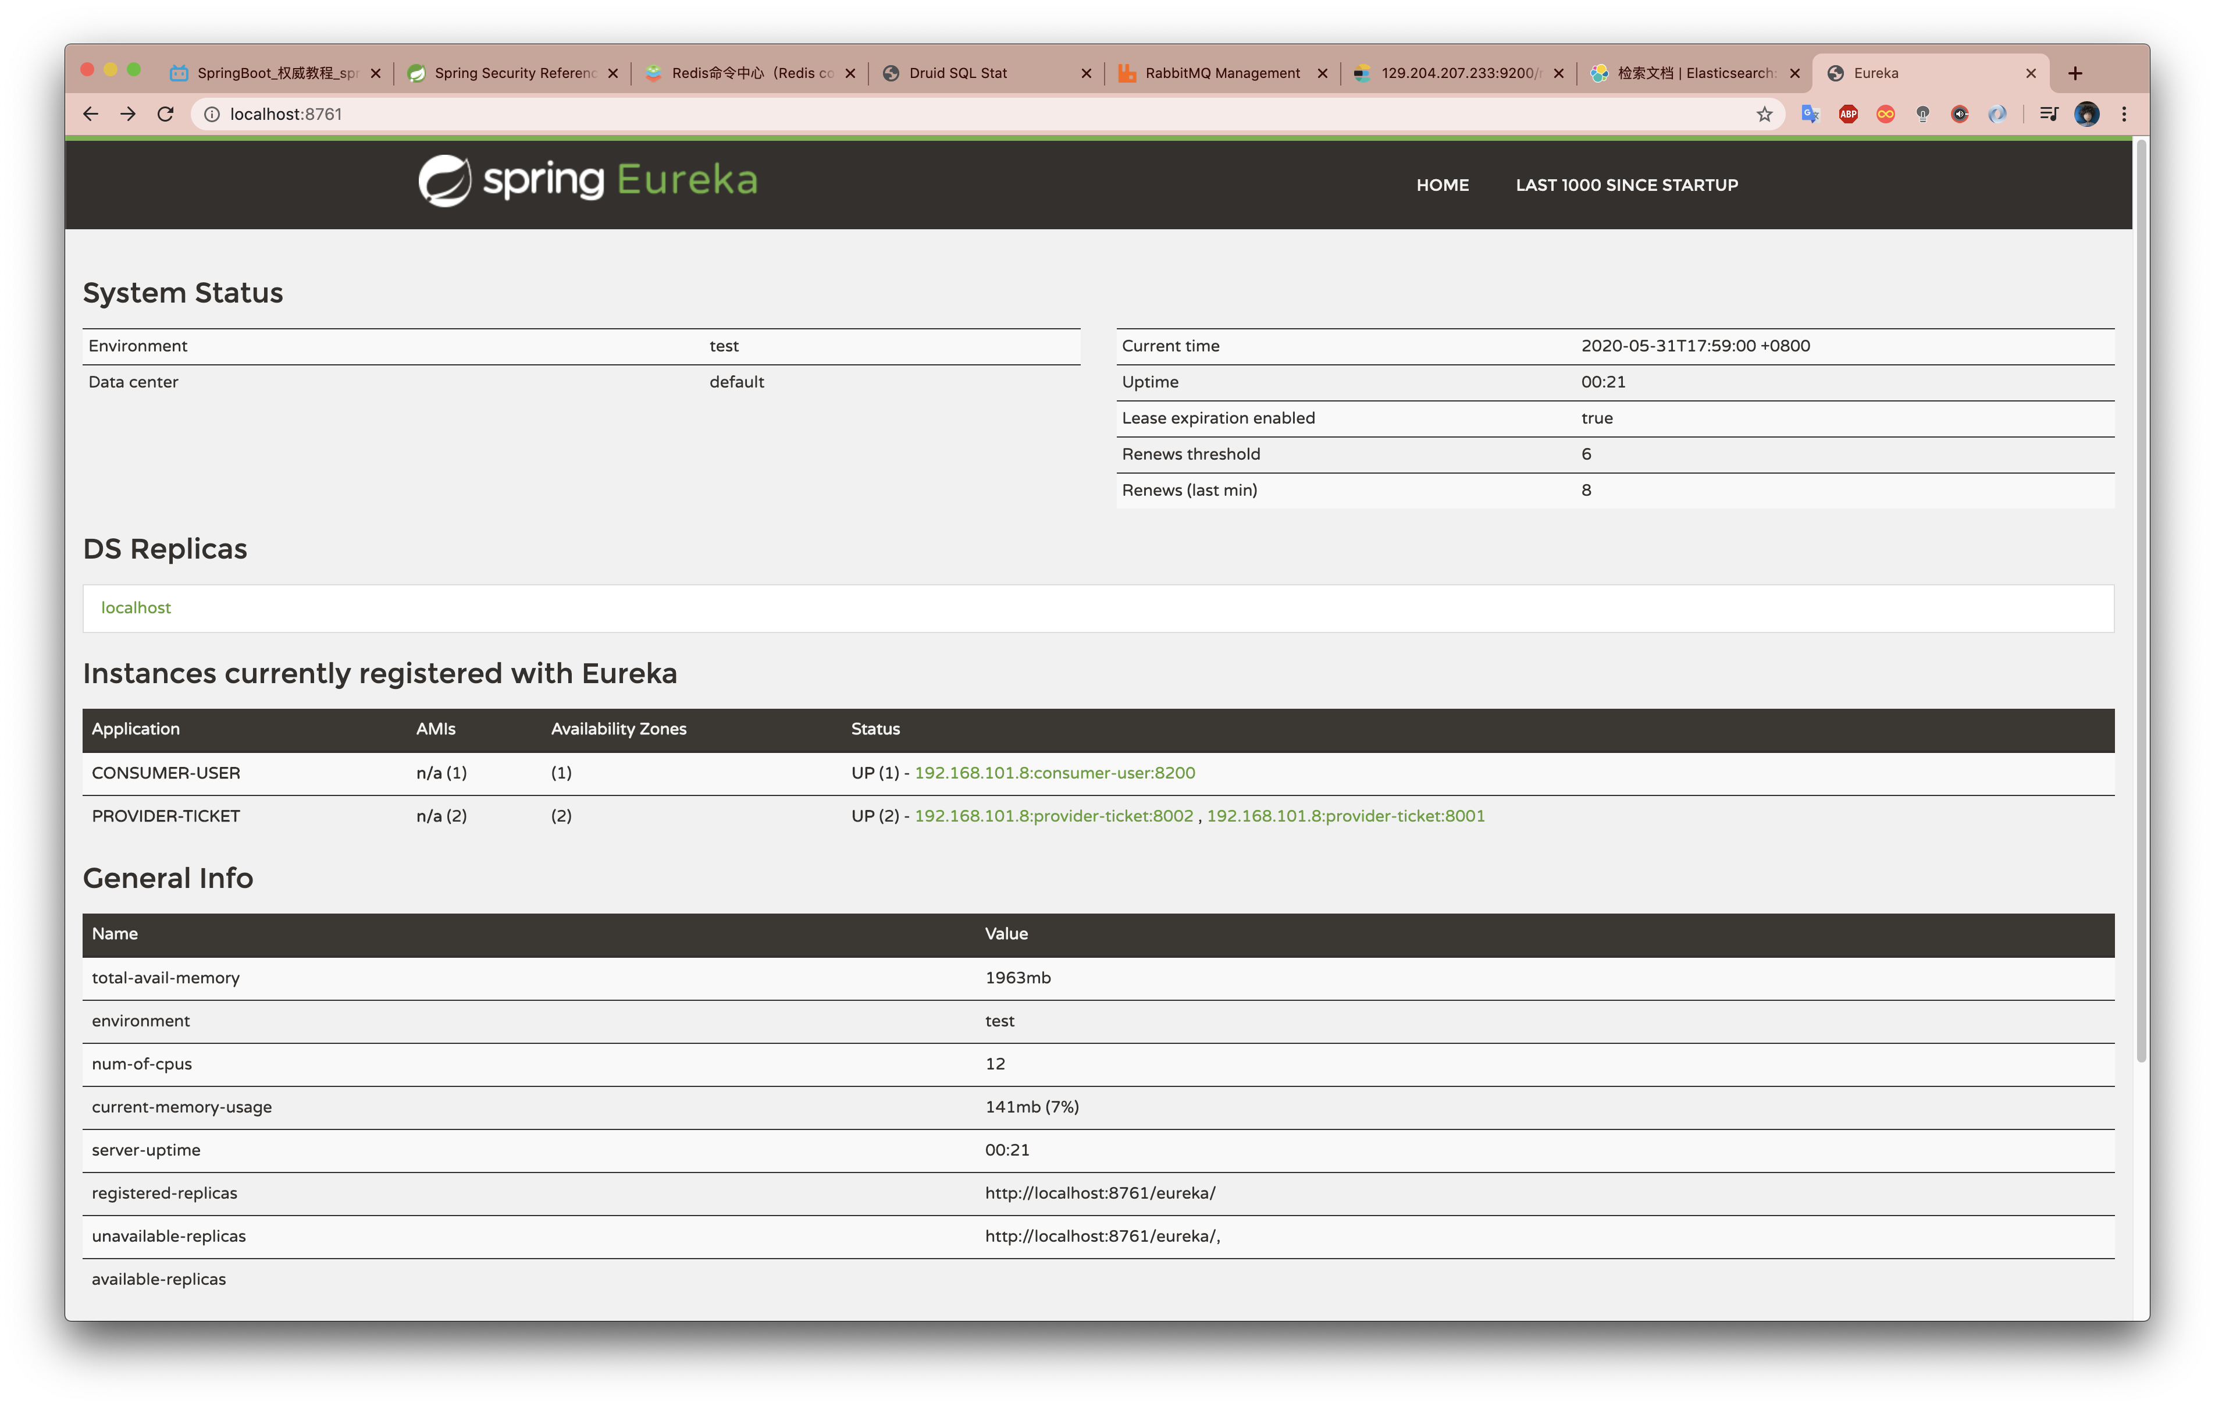
Task: Close the 129.204.207.233:9200 tab
Action: click(x=1558, y=74)
